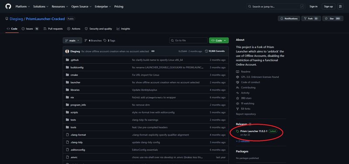
Task: View the 3 Tags link
Action: (109, 40)
